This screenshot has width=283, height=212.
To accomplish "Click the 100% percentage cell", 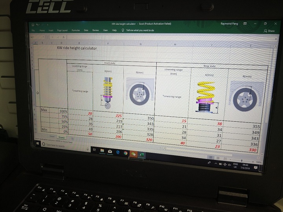I will tap(63, 111).
